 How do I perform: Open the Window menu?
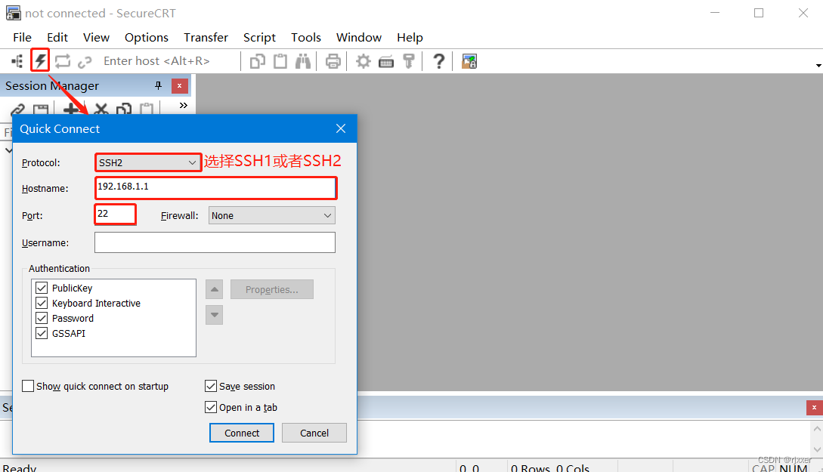click(x=359, y=37)
